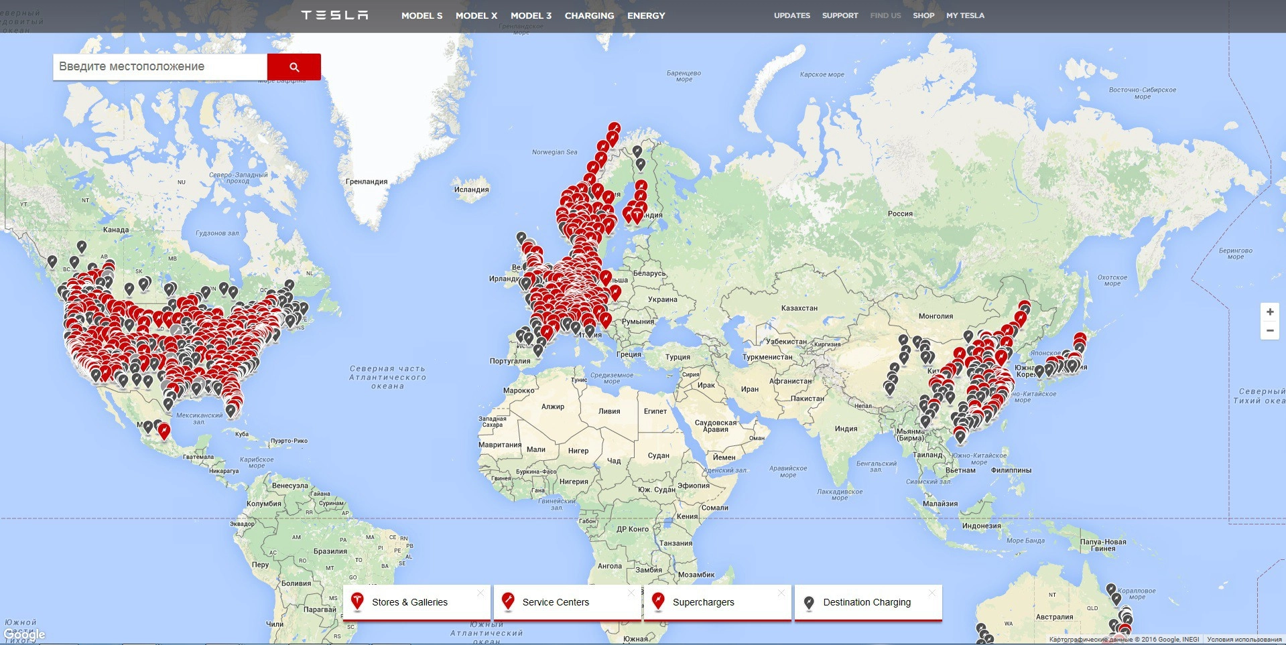Zoom out with the minus button
Screen dimensions: 1286x645
pos(1269,331)
